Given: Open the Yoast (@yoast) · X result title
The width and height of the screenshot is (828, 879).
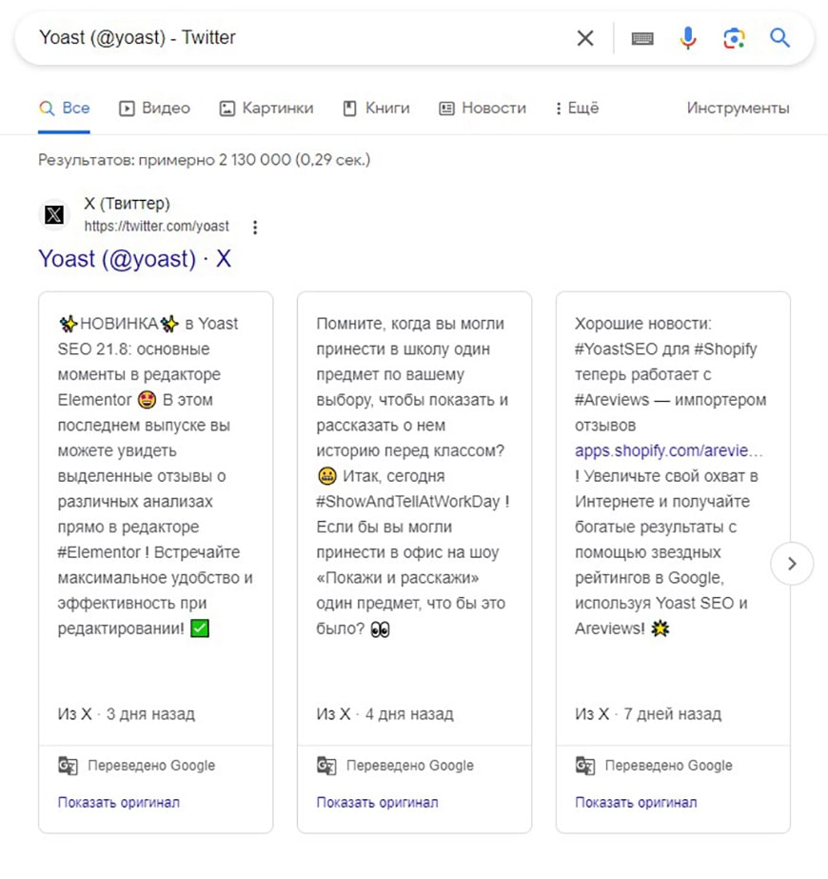Looking at the screenshot, I should click(134, 259).
